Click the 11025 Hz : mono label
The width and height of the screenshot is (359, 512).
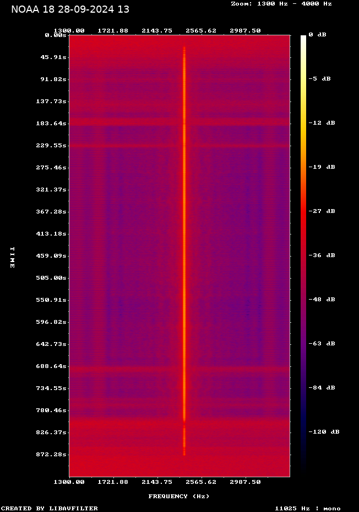pyautogui.click(x=307, y=508)
